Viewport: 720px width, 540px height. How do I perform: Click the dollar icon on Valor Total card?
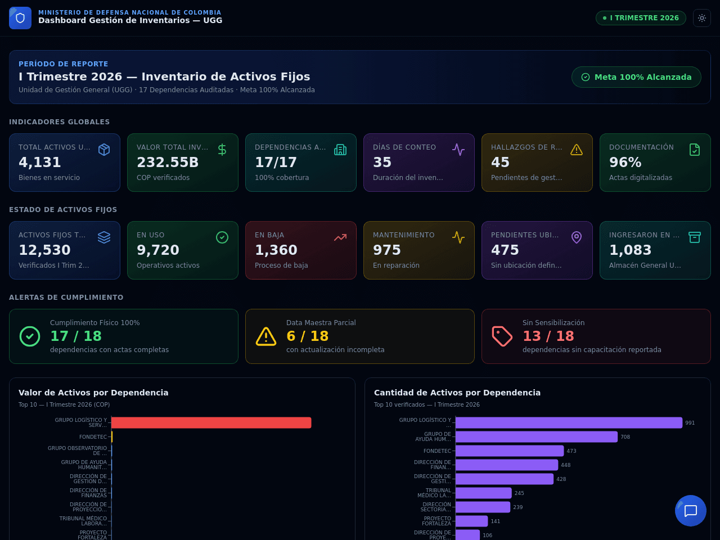(222, 150)
